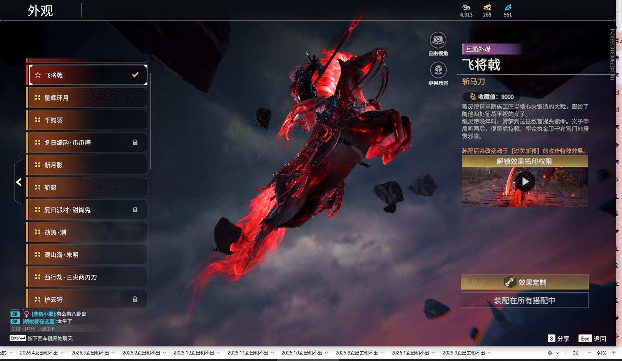Play the effect preview video
Image resolution: width=622 pixels, height=361 pixels.
click(525, 181)
